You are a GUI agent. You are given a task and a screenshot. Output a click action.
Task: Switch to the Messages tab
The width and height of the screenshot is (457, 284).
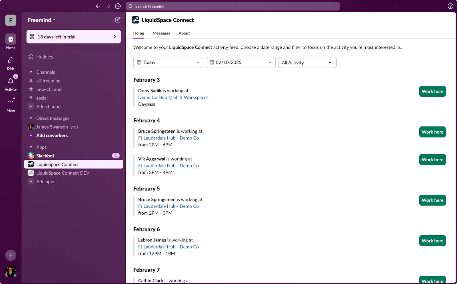161,33
